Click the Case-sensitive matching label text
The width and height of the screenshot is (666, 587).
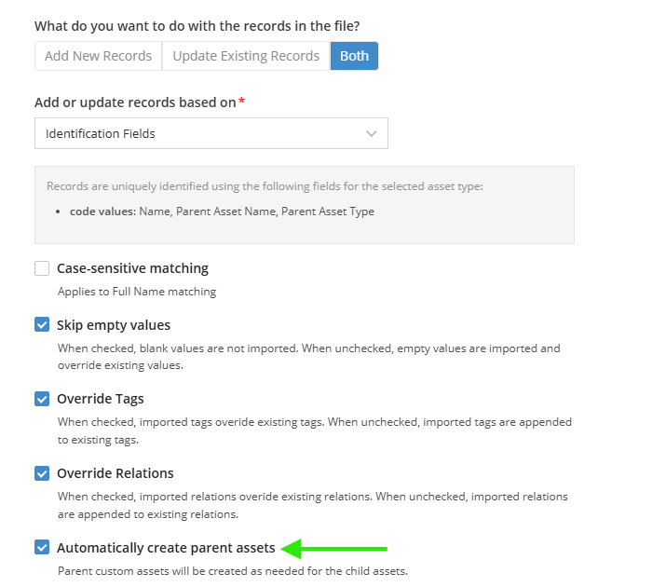pyautogui.click(x=132, y=268)
